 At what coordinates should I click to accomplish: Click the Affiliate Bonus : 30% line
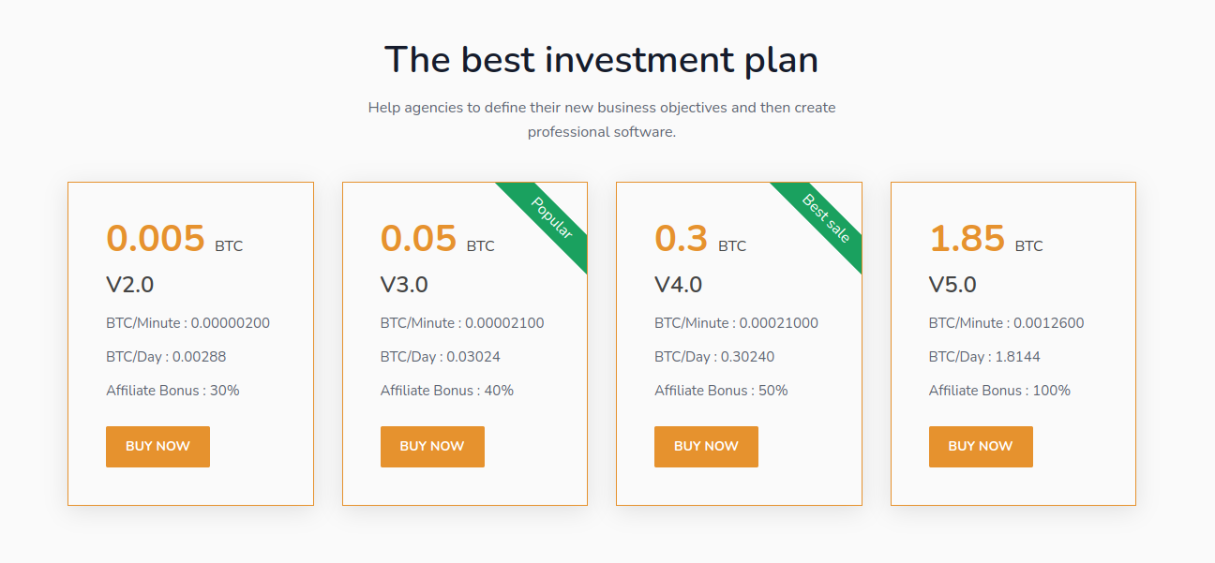tap(172, 391)
